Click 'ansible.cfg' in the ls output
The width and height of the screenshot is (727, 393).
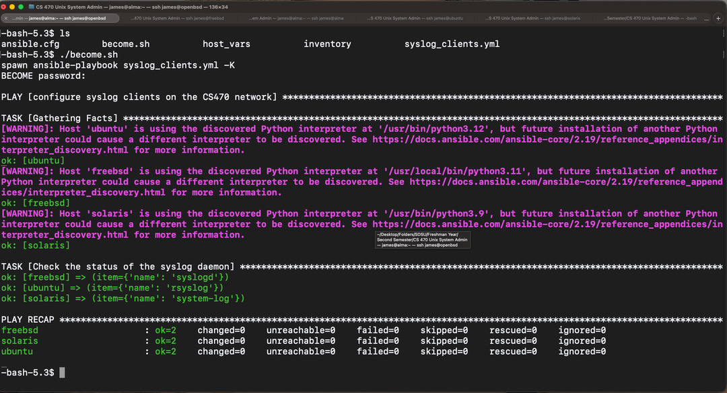(x=30, y=44)
